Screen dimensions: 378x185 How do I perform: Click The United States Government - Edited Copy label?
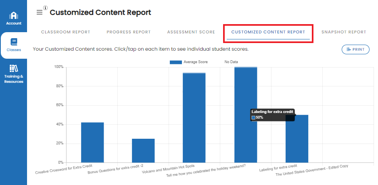point(312,171)
